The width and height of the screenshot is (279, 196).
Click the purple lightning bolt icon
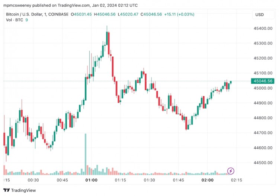231,171
